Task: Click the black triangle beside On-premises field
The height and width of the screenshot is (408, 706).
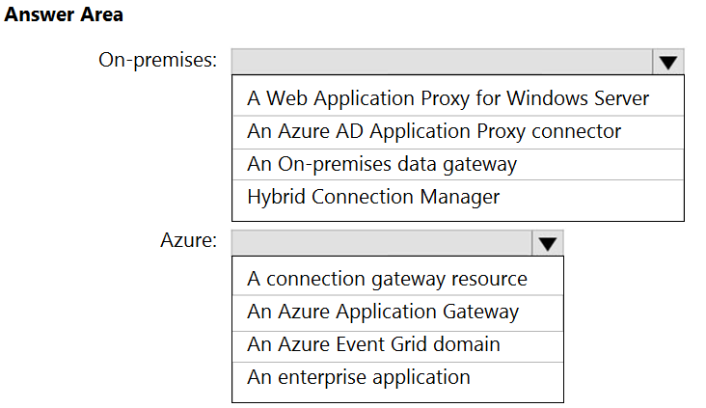Action: click(x=668, y=63)
